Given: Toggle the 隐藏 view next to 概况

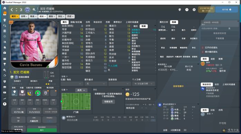Looking at the screenshot, I should click(x=144, y=26).
